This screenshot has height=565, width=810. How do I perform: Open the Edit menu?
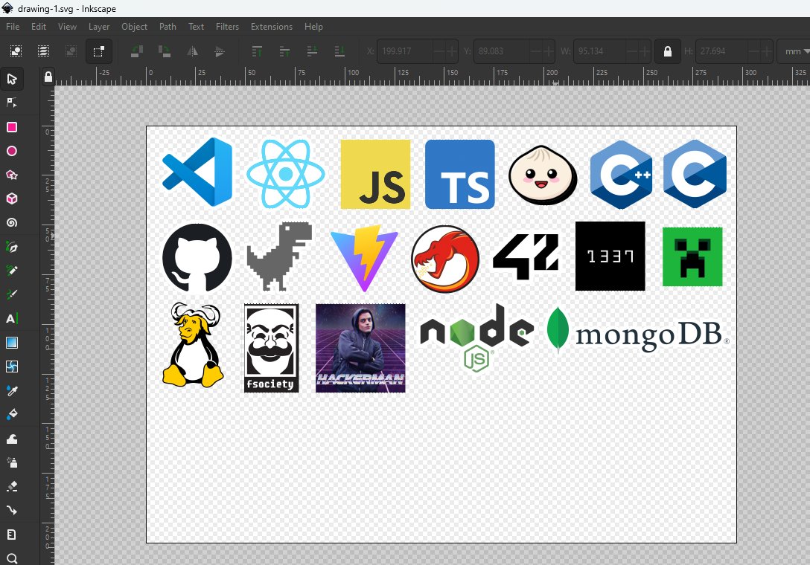tap(39, 26)
